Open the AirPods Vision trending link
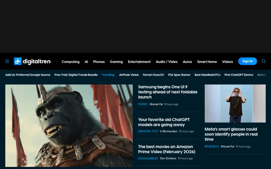 pyautogui.click(x=129, y=75)
